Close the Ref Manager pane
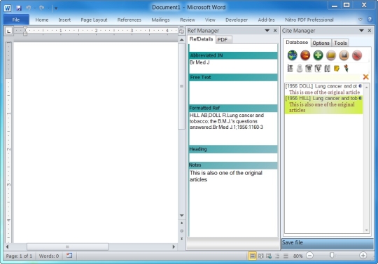 [x=275, y=30]
